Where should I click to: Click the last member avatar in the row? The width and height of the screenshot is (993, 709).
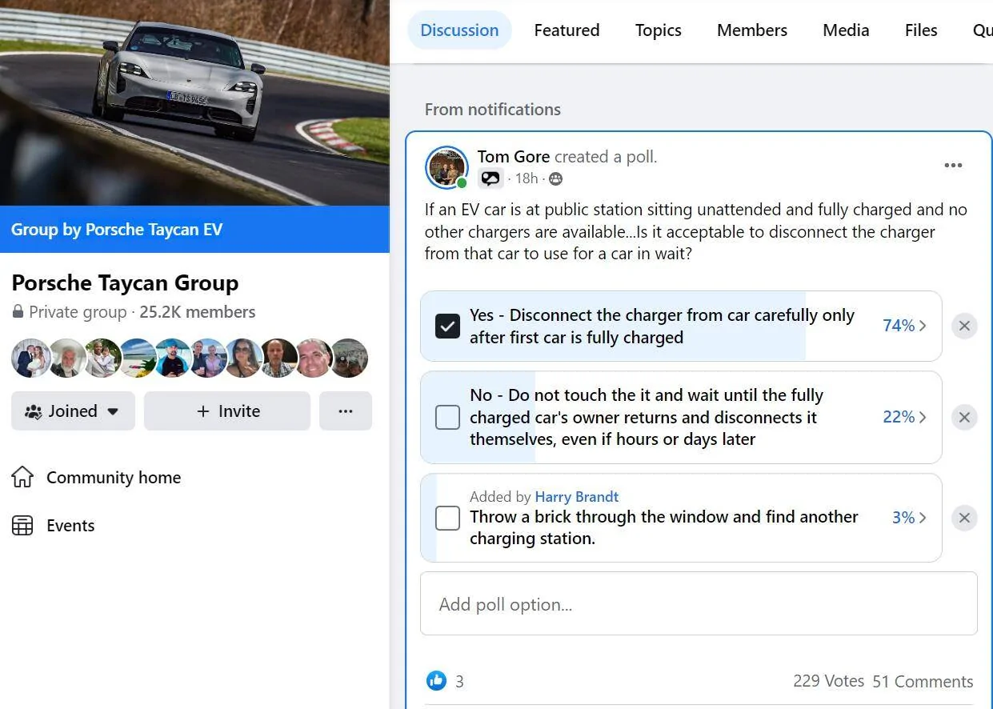(x=349, y=358)
